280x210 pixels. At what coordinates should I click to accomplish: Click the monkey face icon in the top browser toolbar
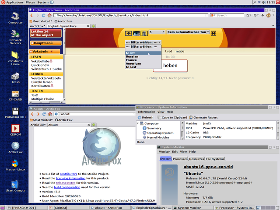(268, 15)
